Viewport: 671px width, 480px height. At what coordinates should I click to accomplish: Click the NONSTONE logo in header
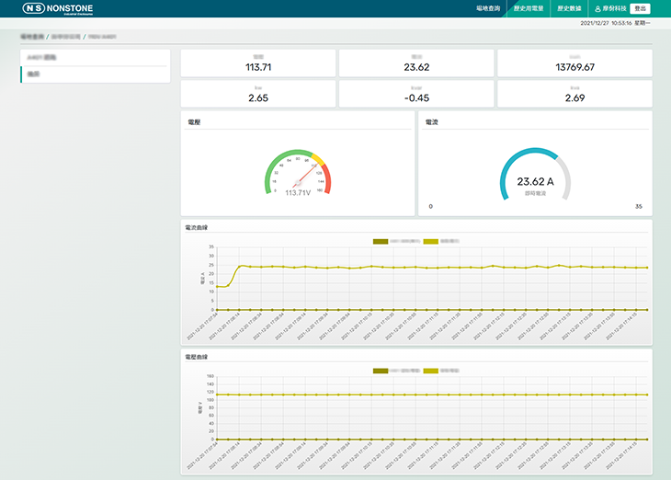click(x=58, y=8)
